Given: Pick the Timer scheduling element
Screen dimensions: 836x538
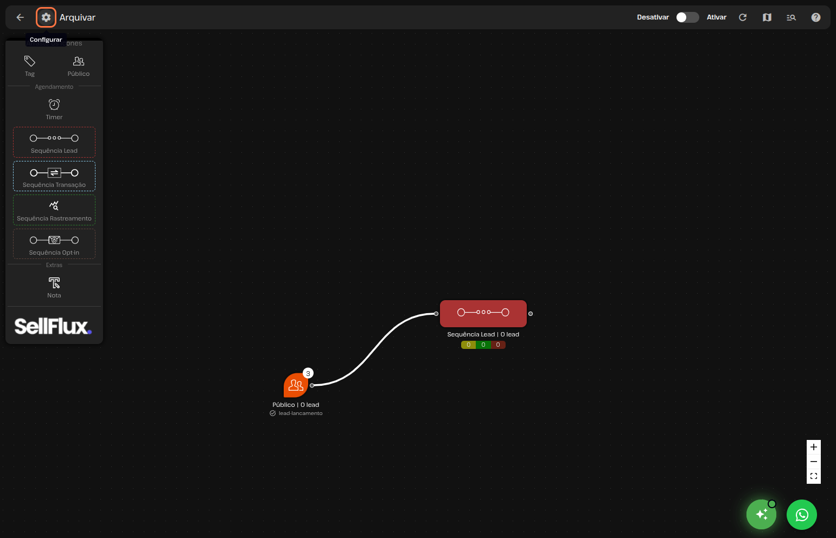Looking at the screenshot, I should 54,108.
